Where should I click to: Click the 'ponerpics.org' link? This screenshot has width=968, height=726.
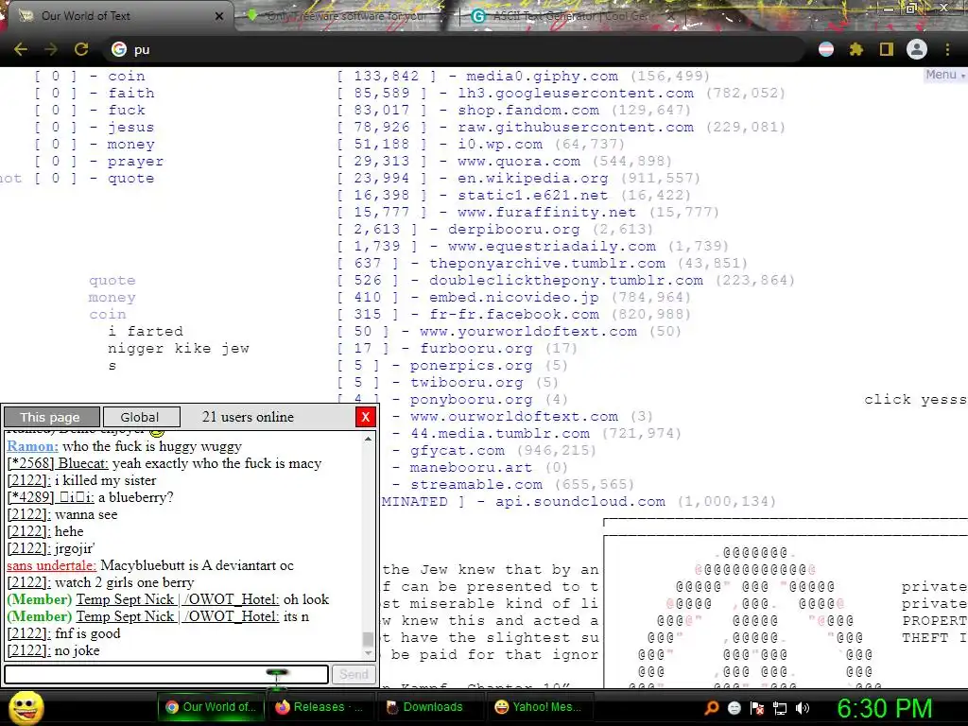[x=471, y=365]
